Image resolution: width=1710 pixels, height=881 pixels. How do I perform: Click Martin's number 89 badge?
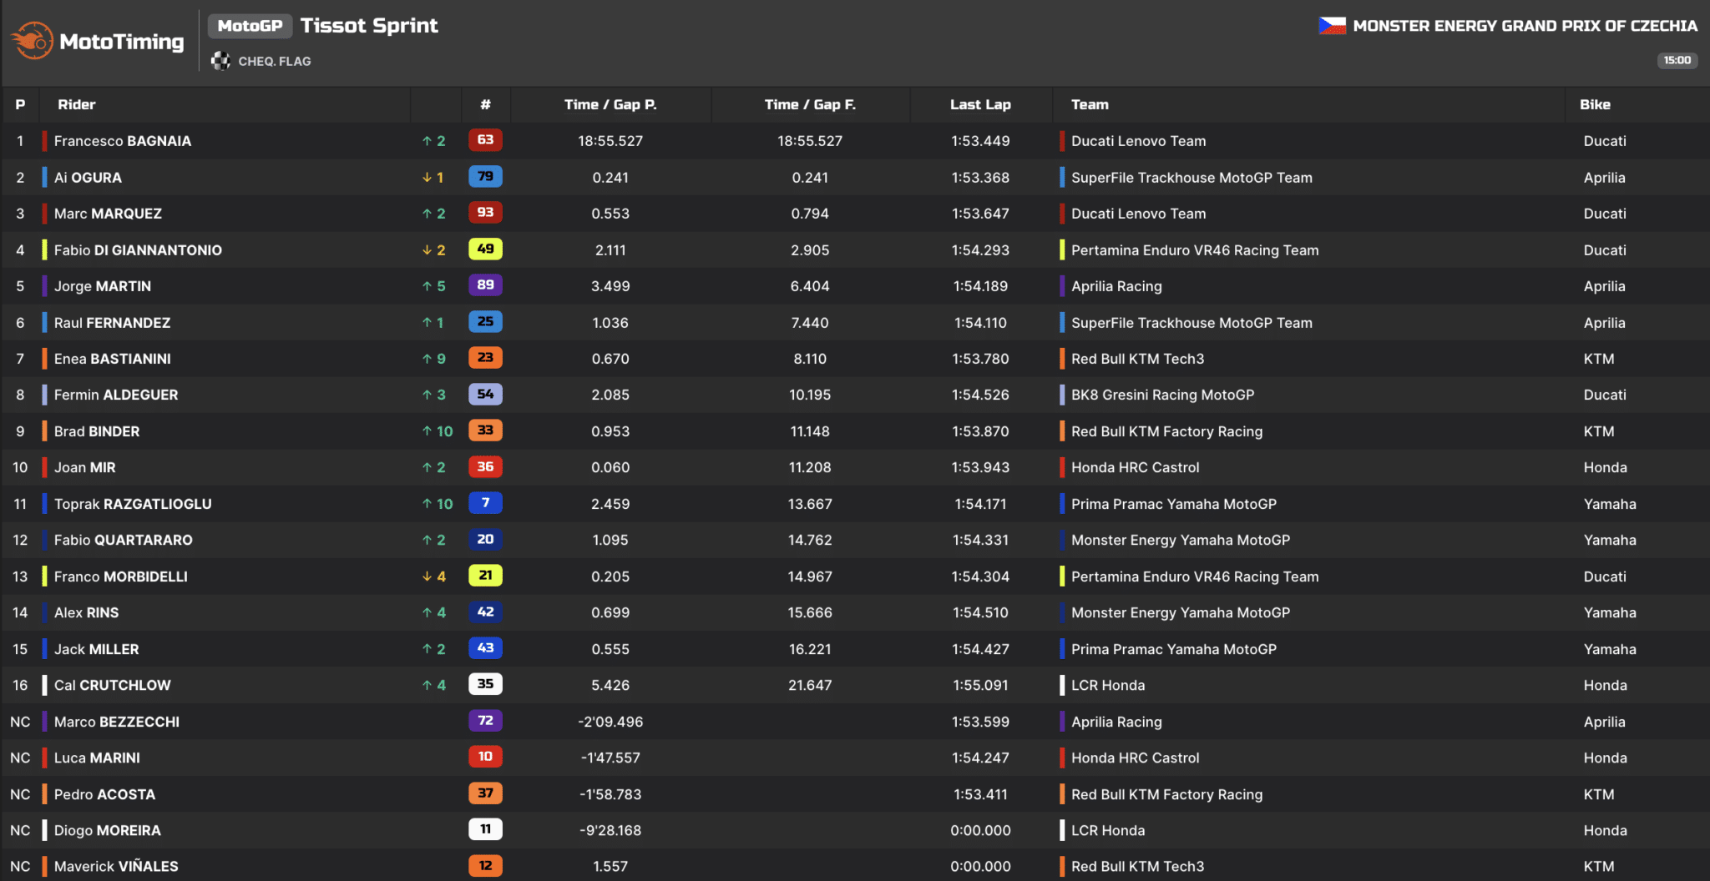(485, 285)
